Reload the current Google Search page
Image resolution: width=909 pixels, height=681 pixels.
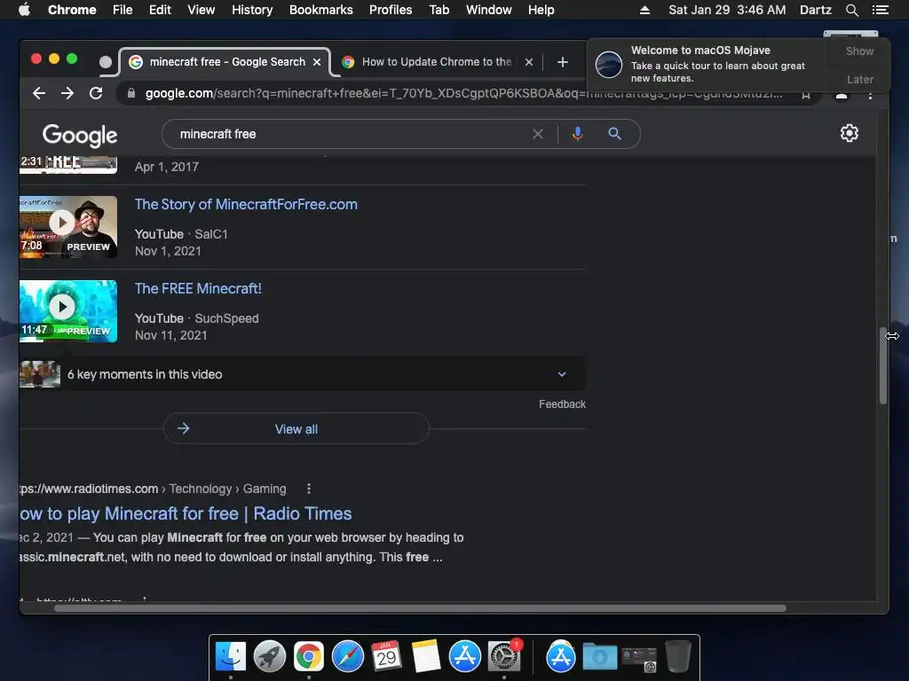coord(96,93)
